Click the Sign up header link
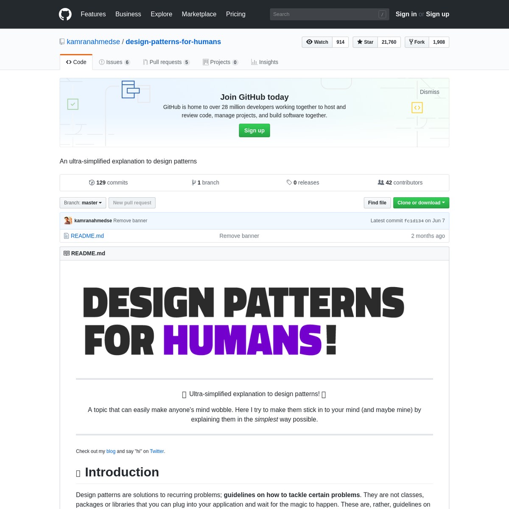The height and width of the screenshot is (509, 509). click(x=437, y=14)
